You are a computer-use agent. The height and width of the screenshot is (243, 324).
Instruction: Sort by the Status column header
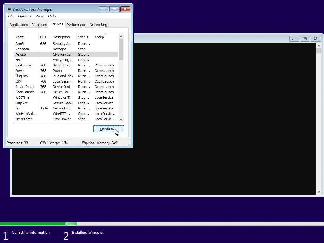[84, 37]
